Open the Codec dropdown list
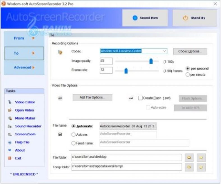221x184 pixels. (164, 51)
